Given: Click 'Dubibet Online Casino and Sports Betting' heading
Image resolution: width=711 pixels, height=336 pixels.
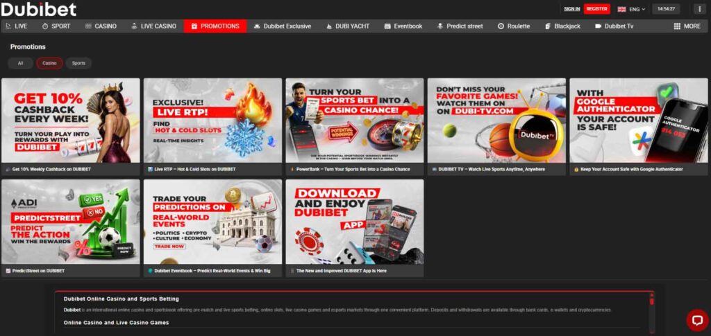Looking at the screenshot, I should (x=121, y=299).
